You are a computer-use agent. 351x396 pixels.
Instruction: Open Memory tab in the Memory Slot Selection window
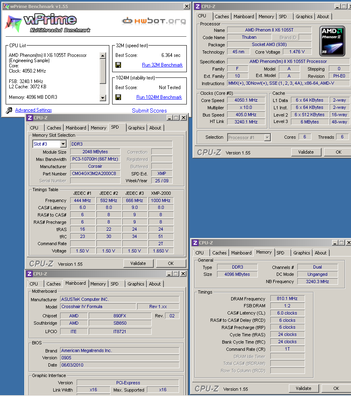[x=98, y=128]
